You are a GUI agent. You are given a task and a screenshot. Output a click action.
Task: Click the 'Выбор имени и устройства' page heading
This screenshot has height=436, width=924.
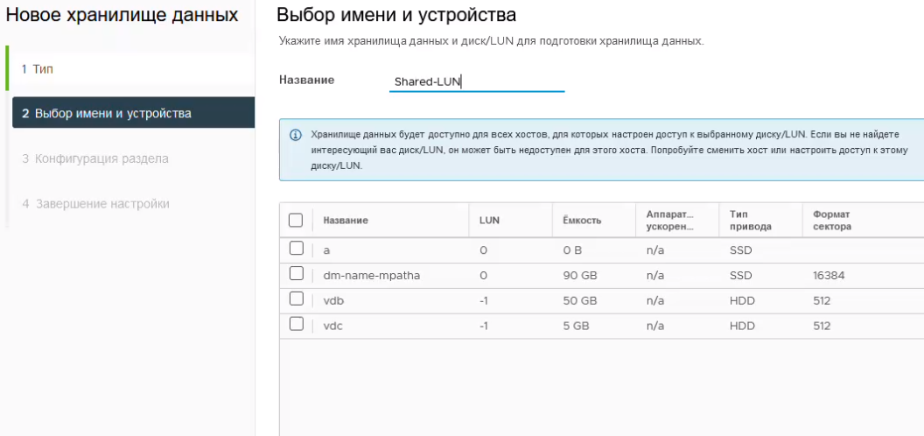pyautogui.click(x=396, y=14)
